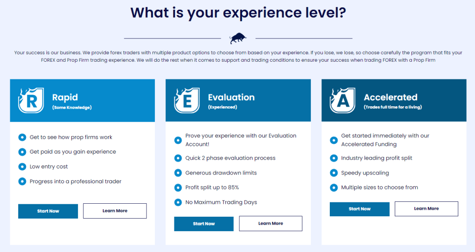Click bullet icon beside "Speedy upscaling"

pyautogui.click(x=334, y=173)
